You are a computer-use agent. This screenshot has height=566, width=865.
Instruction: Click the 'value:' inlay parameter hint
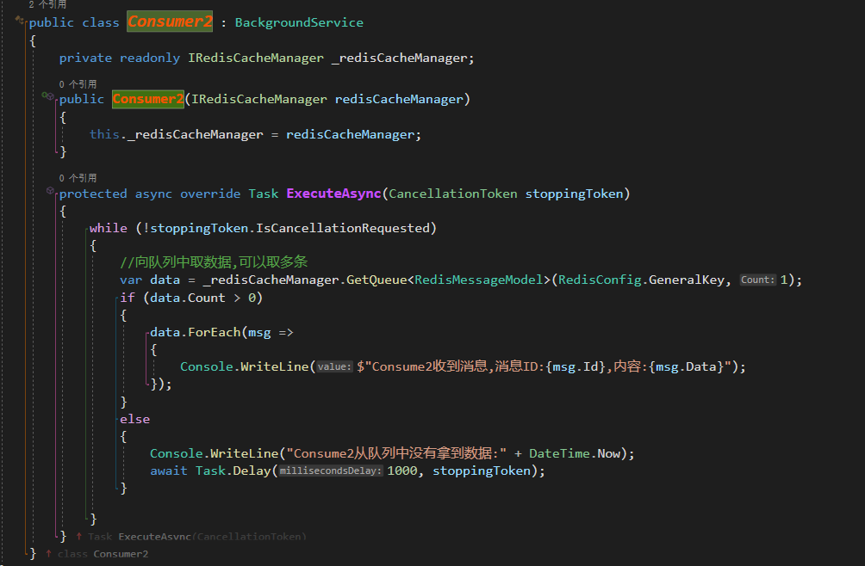pos(334,366)
